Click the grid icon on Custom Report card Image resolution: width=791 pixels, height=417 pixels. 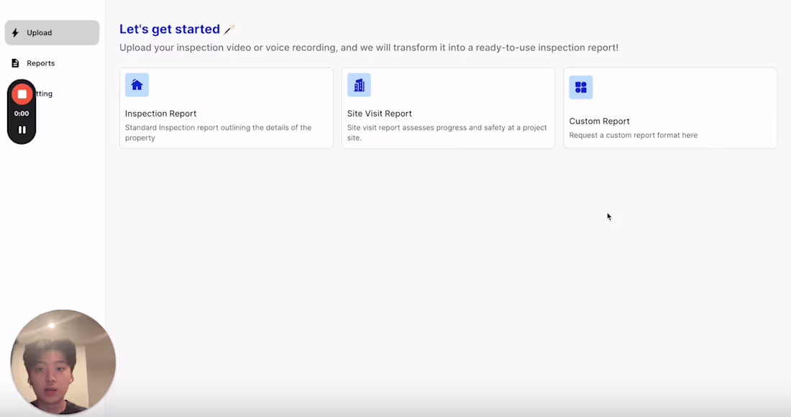point(580,87)
